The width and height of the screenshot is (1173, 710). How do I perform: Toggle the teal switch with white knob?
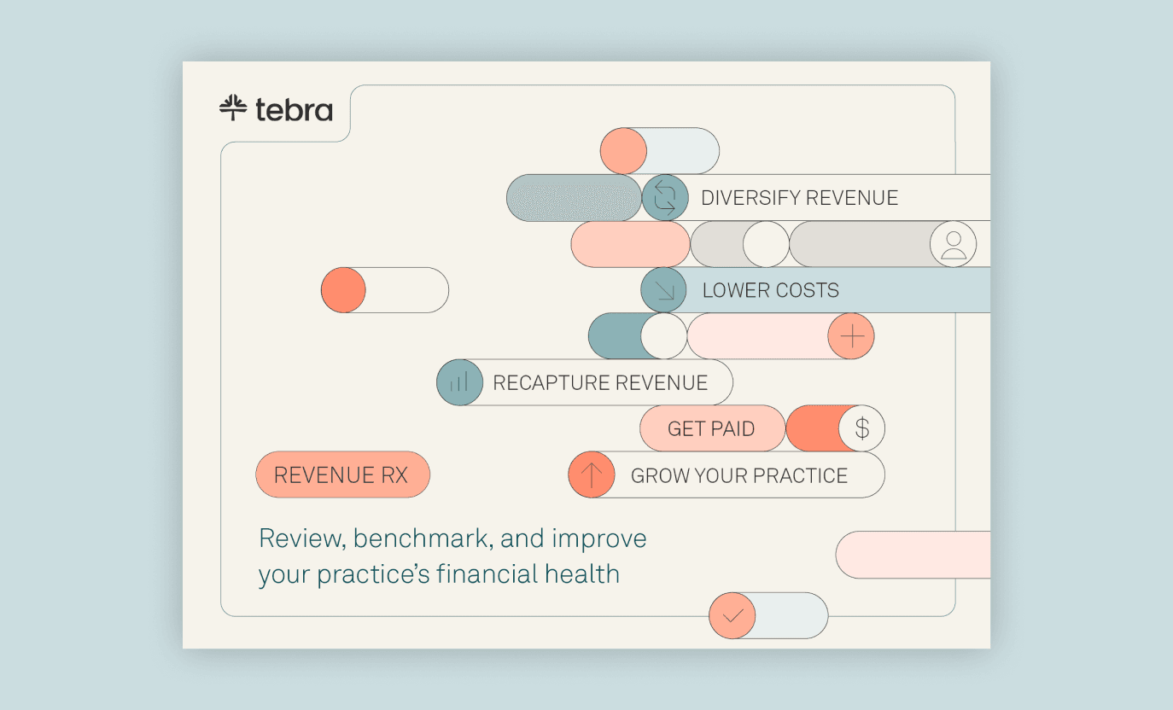tap(637, 336)
